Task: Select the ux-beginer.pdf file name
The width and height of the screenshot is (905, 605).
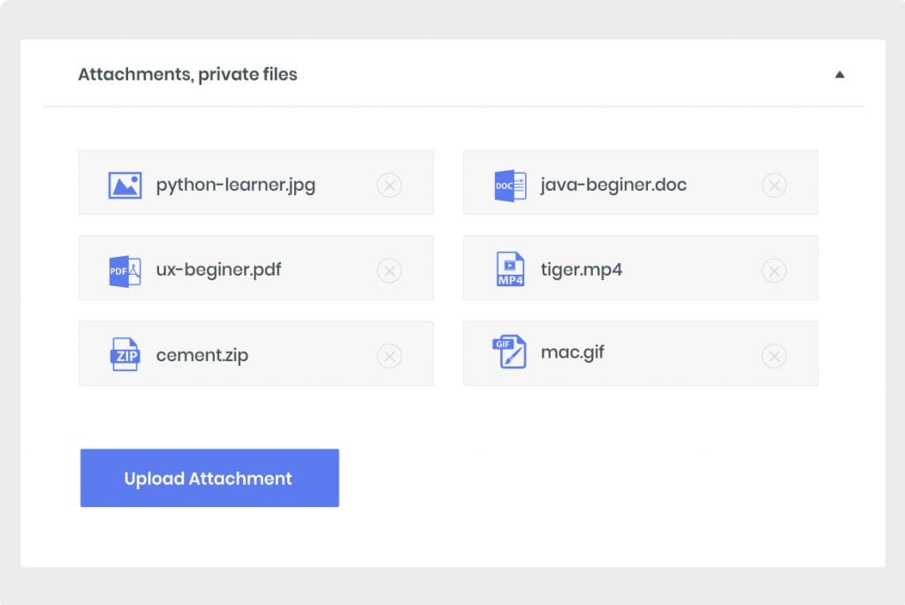Action: 218,270
